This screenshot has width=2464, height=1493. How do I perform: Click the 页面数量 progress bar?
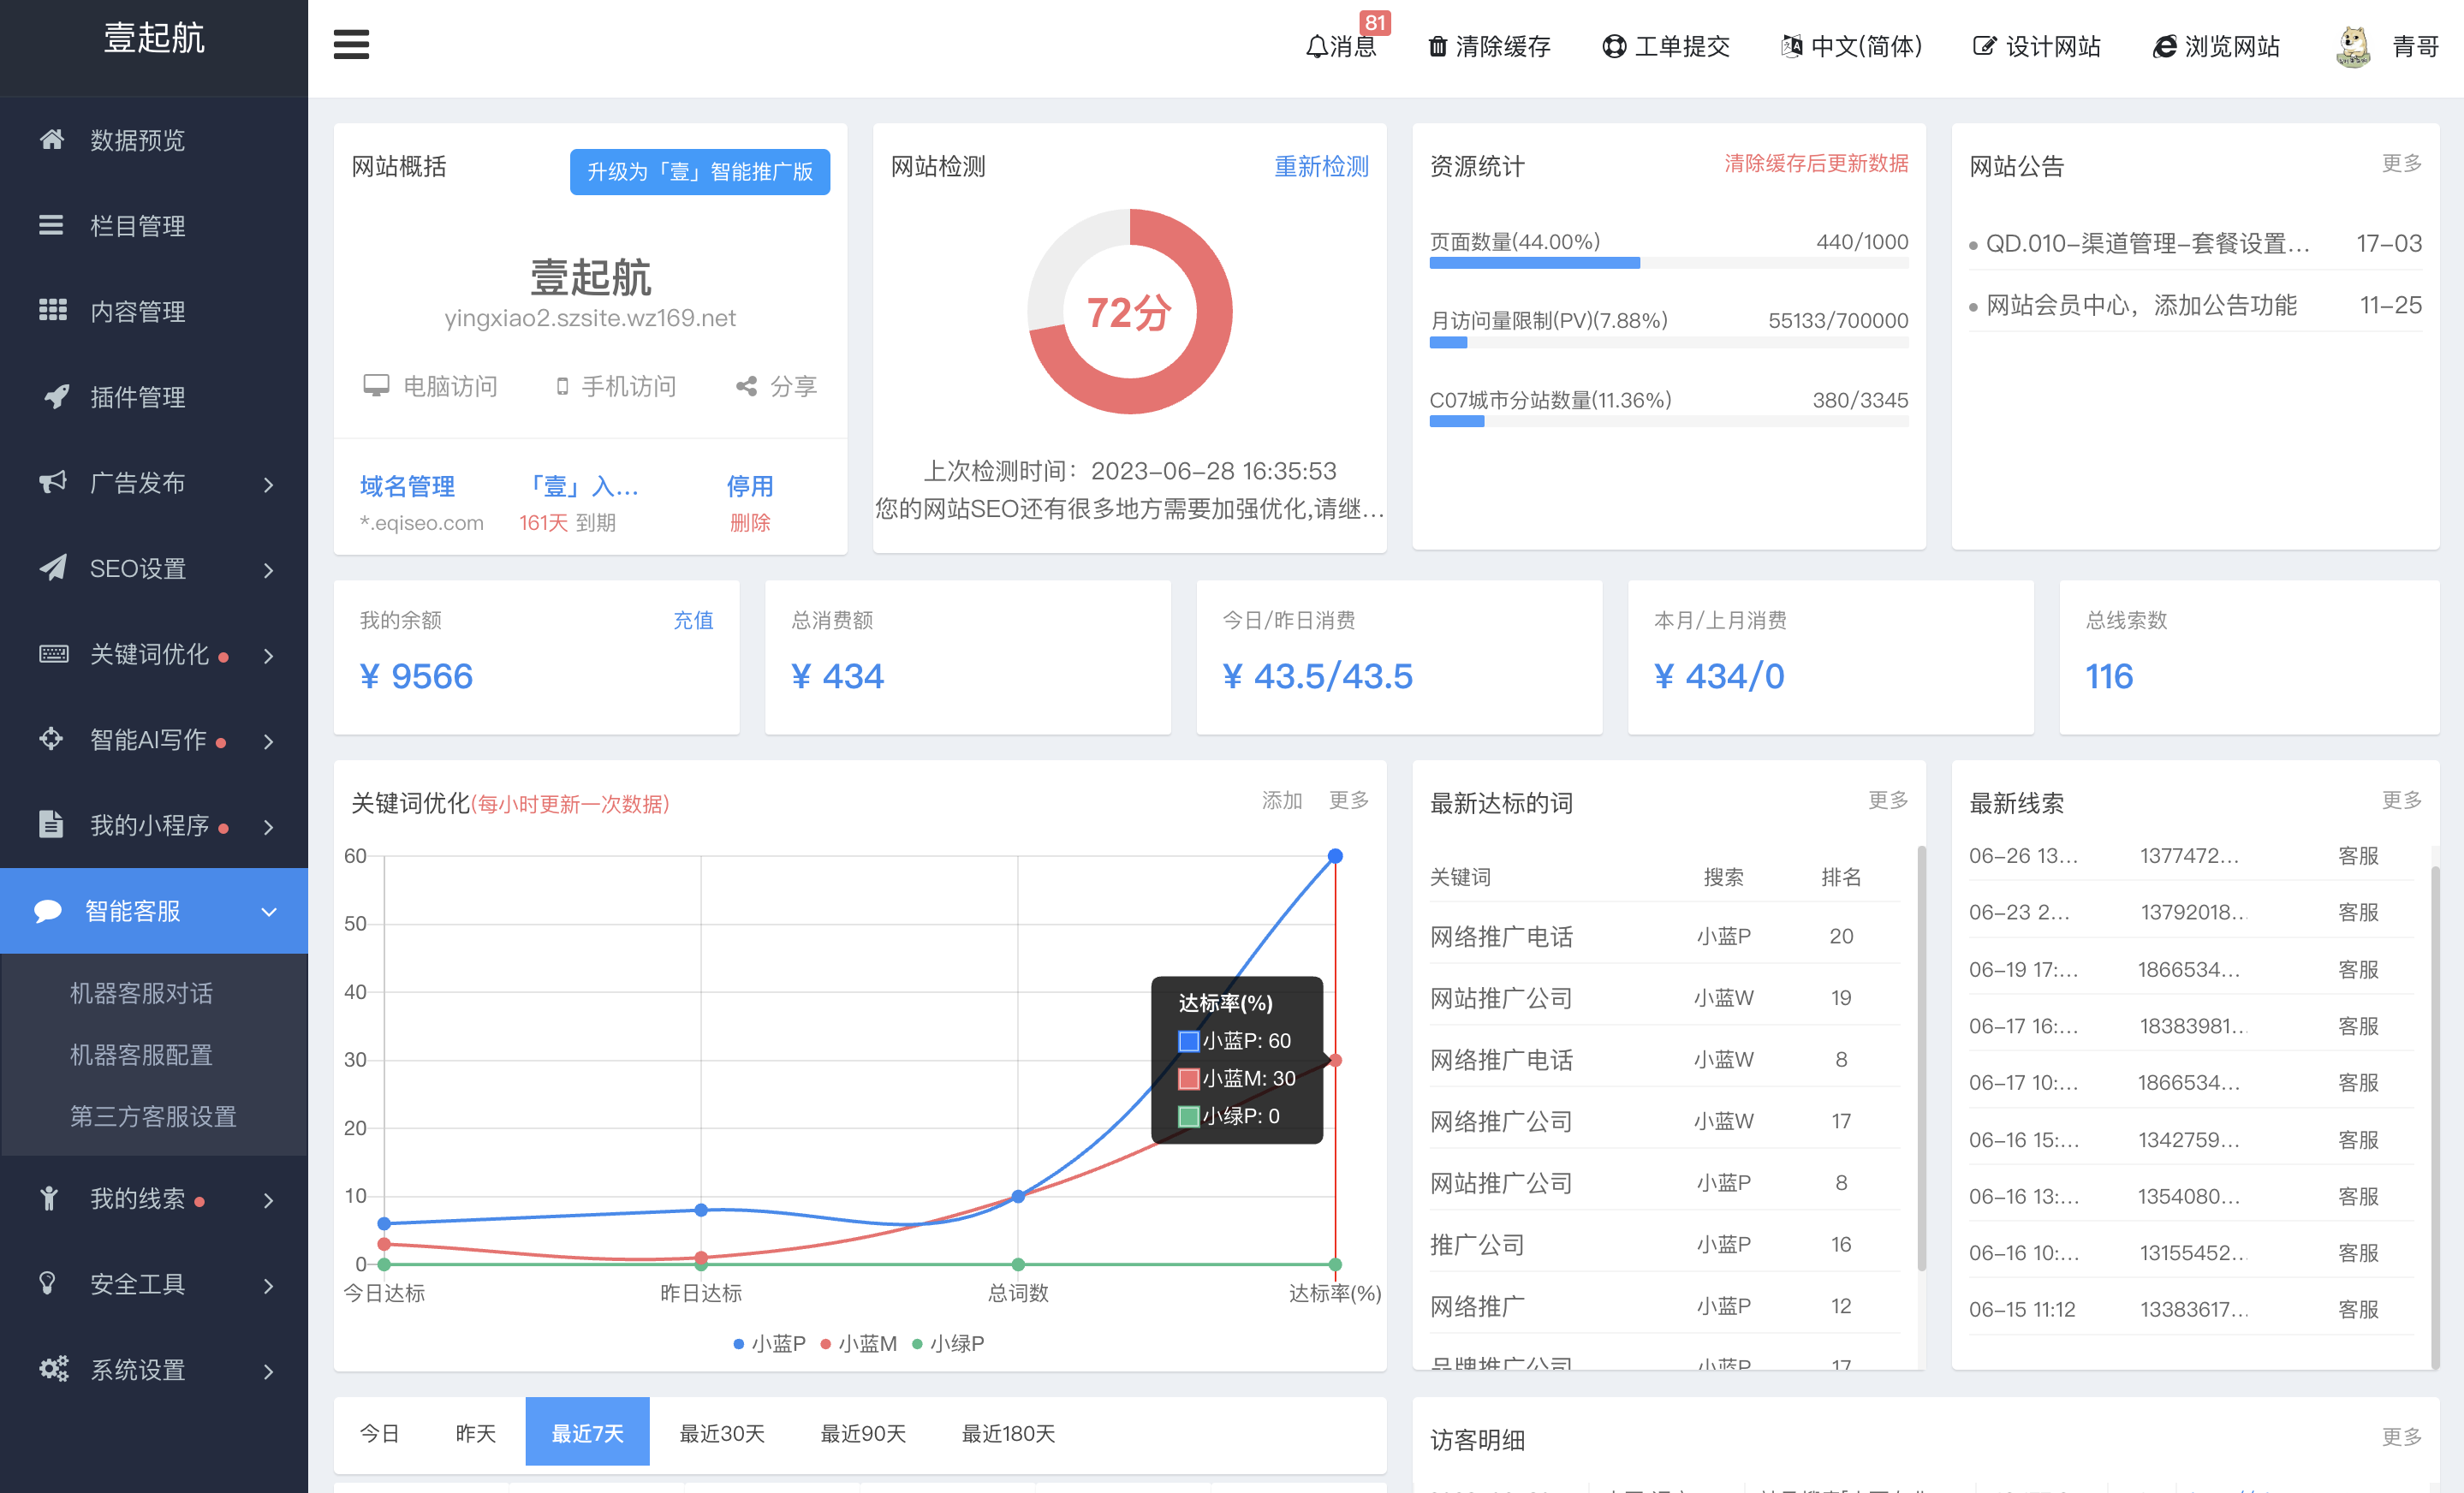(x=1668, y=263)
